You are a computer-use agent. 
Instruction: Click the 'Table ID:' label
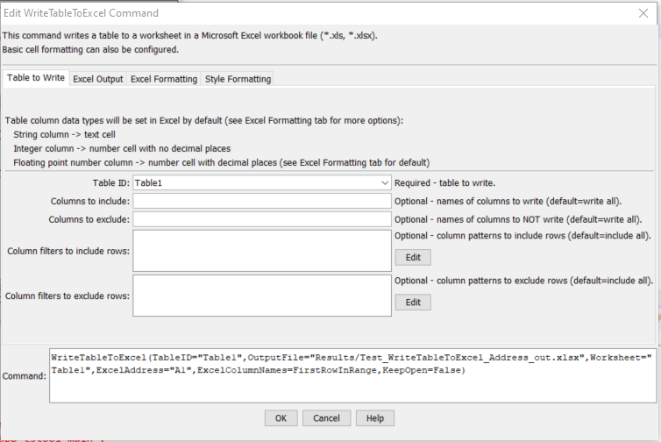(111, 183)
